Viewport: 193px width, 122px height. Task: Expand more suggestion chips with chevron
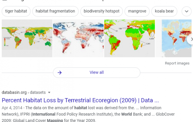(187, 11)
